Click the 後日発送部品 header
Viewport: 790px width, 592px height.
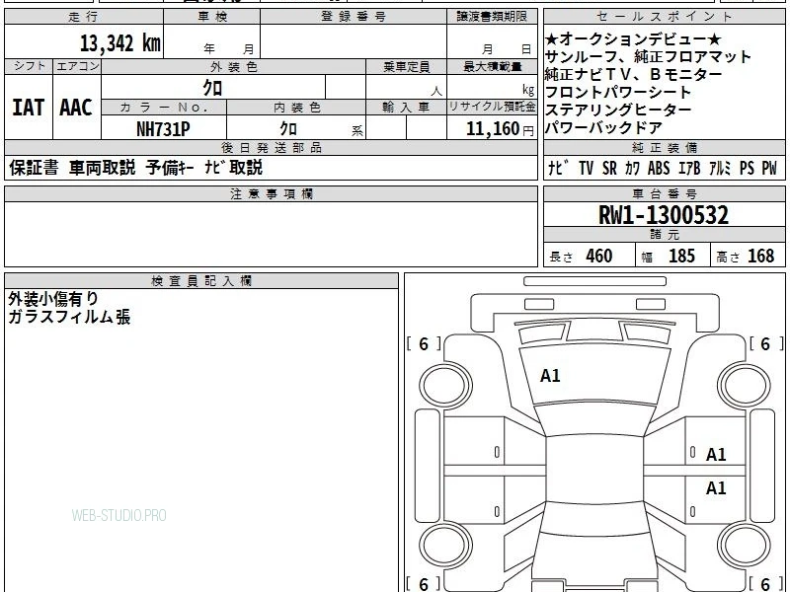click(x=271, y=148)
